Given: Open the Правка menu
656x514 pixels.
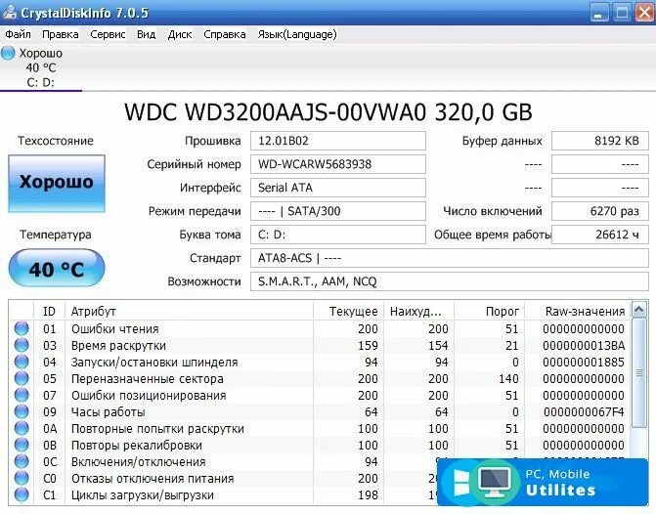Looking at the screenshot, I should pyautogui.click(x=61, y=34).
